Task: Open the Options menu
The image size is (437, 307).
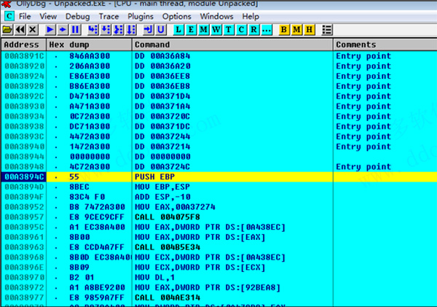Action: (x=177, y=16)
